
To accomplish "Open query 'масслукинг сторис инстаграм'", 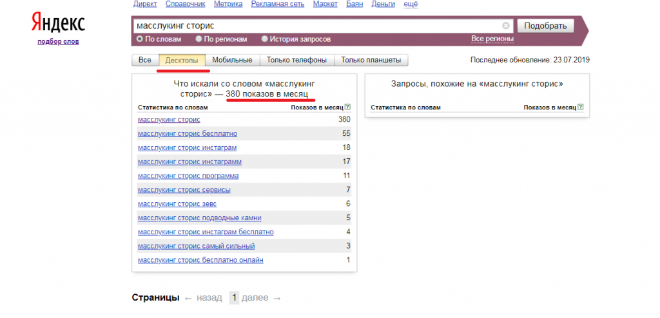I will pyautogui.click(x=188, y=147).
